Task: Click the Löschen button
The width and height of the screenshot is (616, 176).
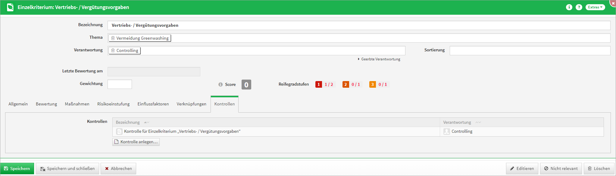Action: click(x=599, y=168)
